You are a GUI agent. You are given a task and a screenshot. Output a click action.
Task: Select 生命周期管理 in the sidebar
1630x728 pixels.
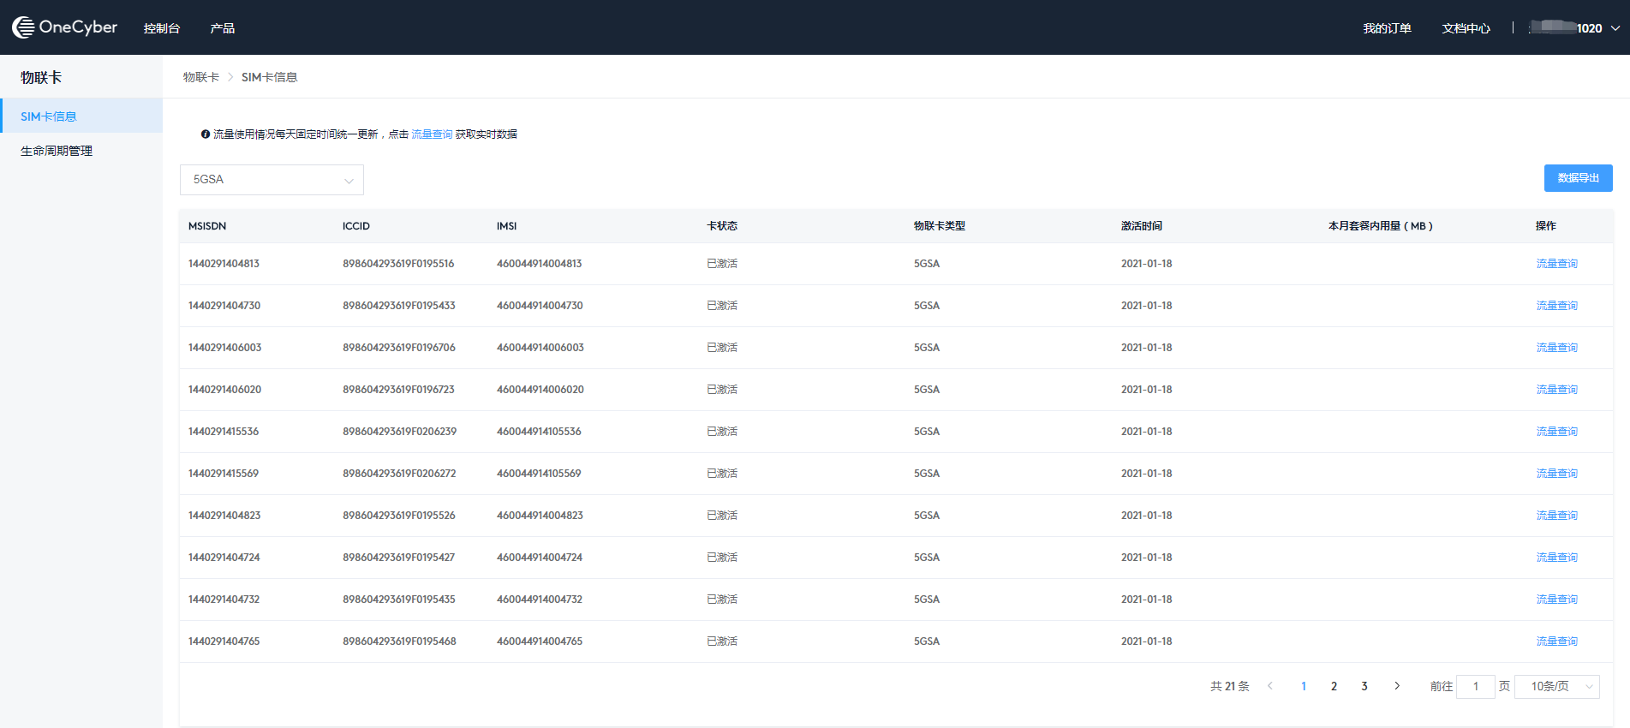[57, 151]
